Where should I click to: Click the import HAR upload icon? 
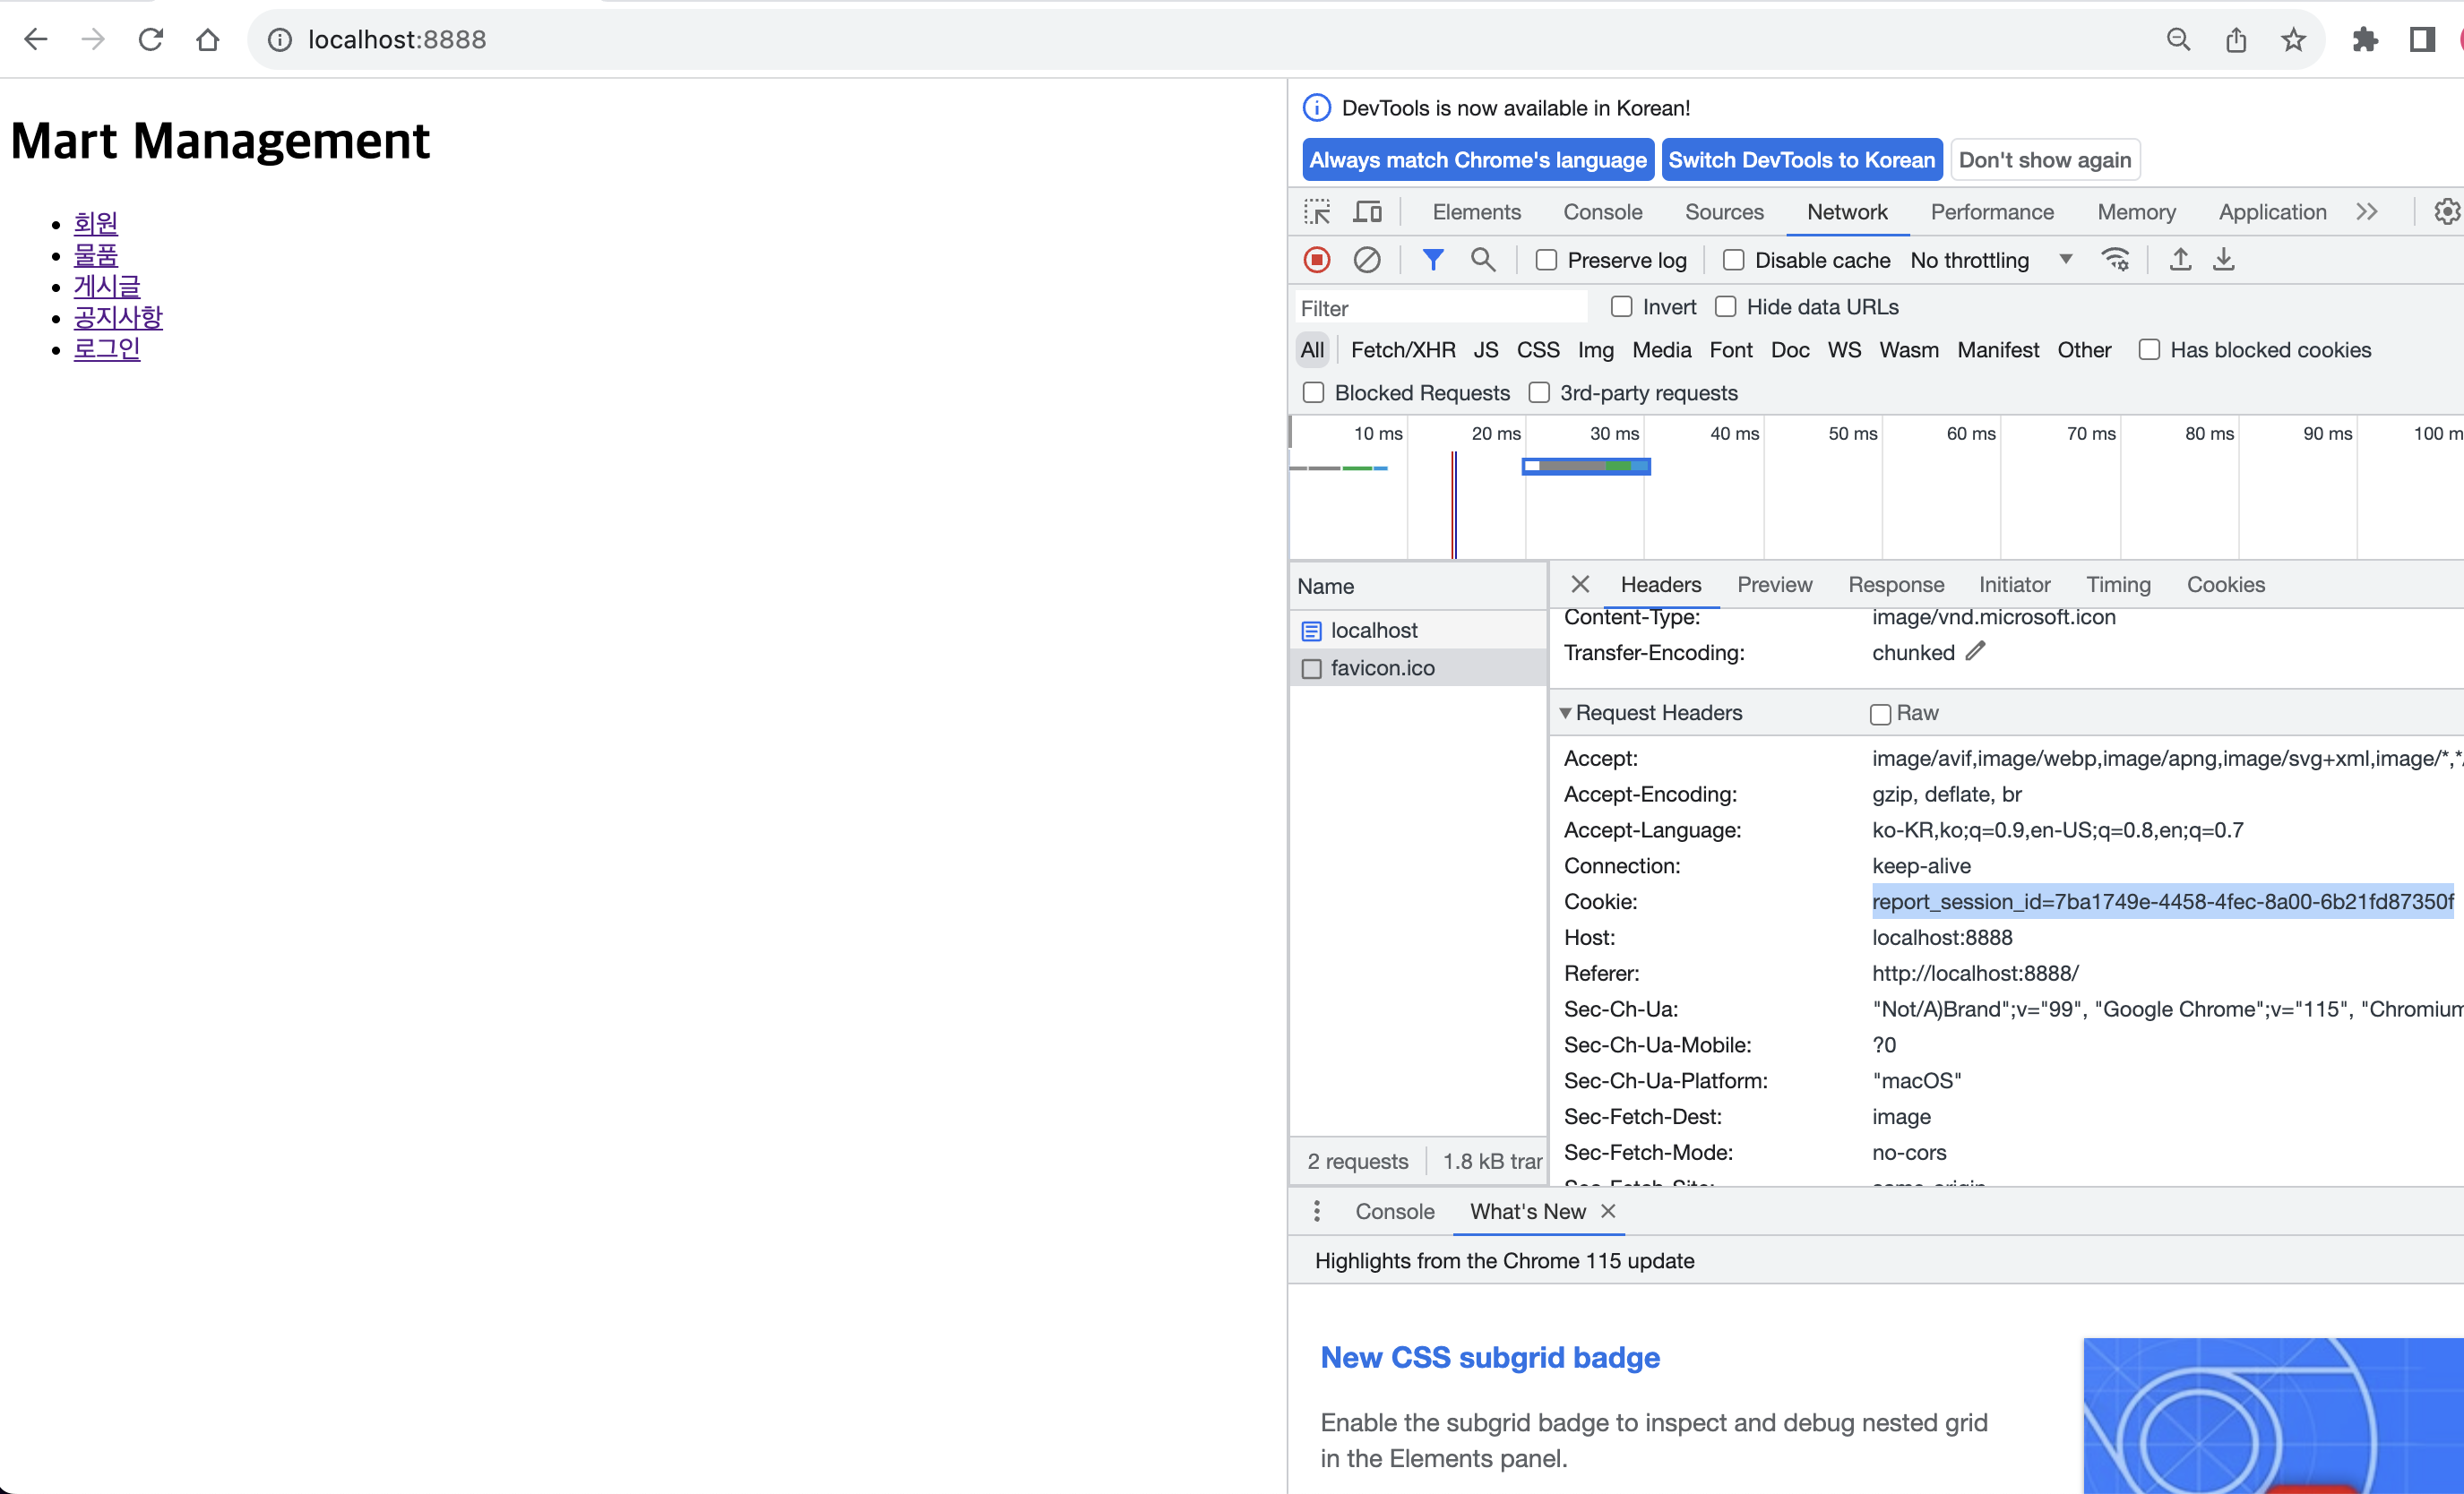pos(2180,260)
